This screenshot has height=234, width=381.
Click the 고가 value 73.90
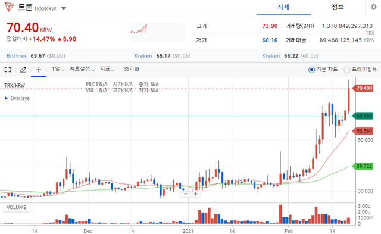click(270, 26)
